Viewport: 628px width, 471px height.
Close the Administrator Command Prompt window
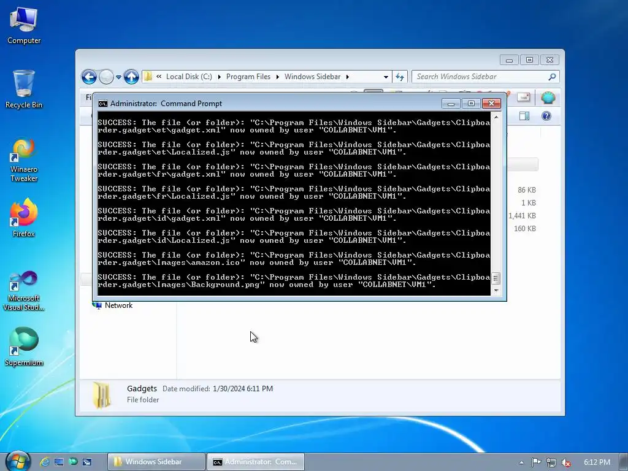pos(491,104)
